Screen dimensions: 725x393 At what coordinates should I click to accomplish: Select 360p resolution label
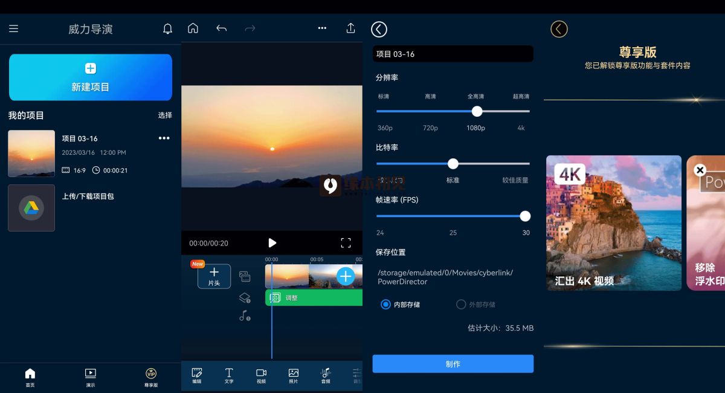coord(385,128)
